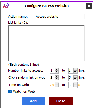Screen dimensions: 94x109
Task: Increase maximum click random link value
Action: point(75,77)
